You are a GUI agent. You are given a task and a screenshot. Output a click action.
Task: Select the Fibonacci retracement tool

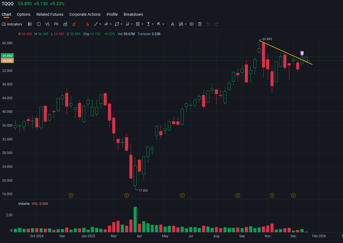[x=138, y=24]
